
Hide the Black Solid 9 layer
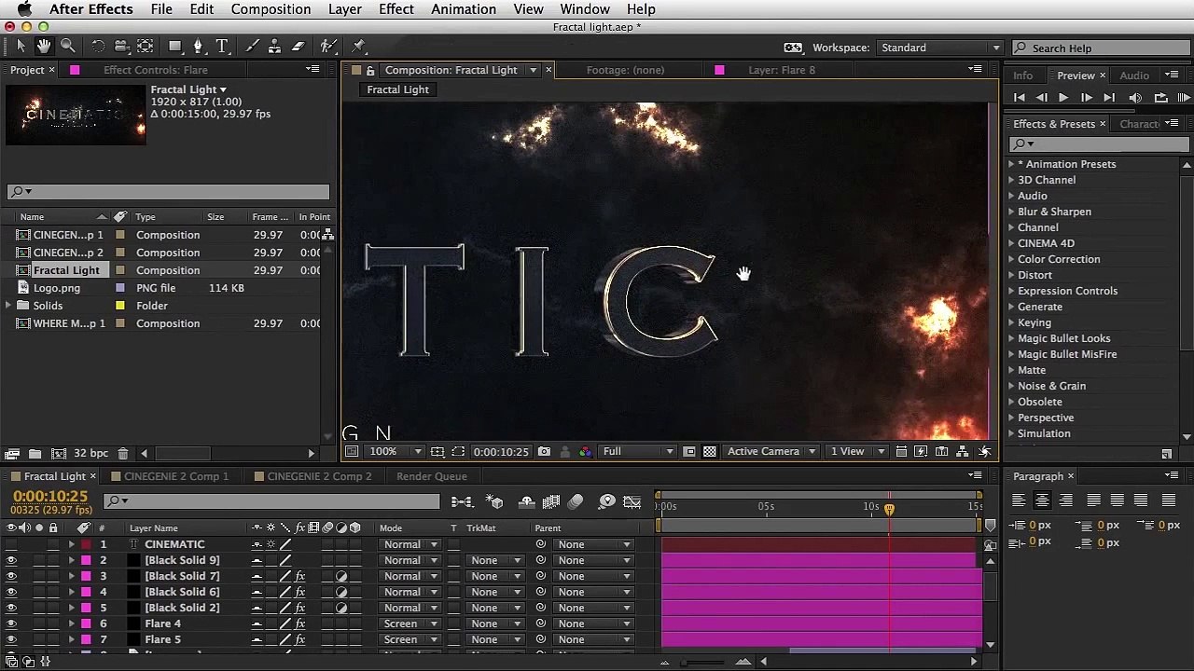11,560
